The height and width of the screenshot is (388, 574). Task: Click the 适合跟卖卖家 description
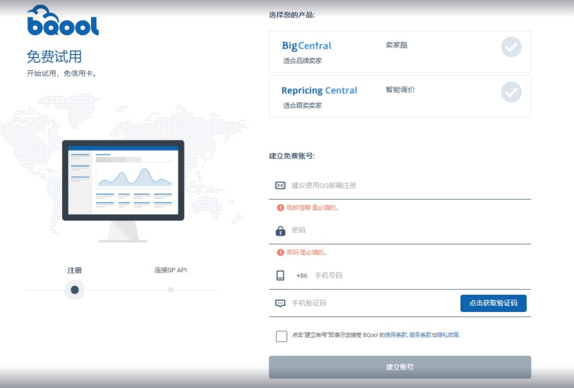pyautogui.click(x=303, y=106)
